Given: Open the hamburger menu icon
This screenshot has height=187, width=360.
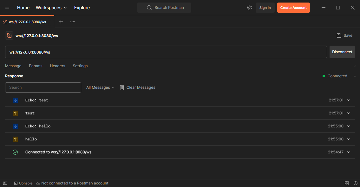Looking at the screenshot, I should 7,8.
